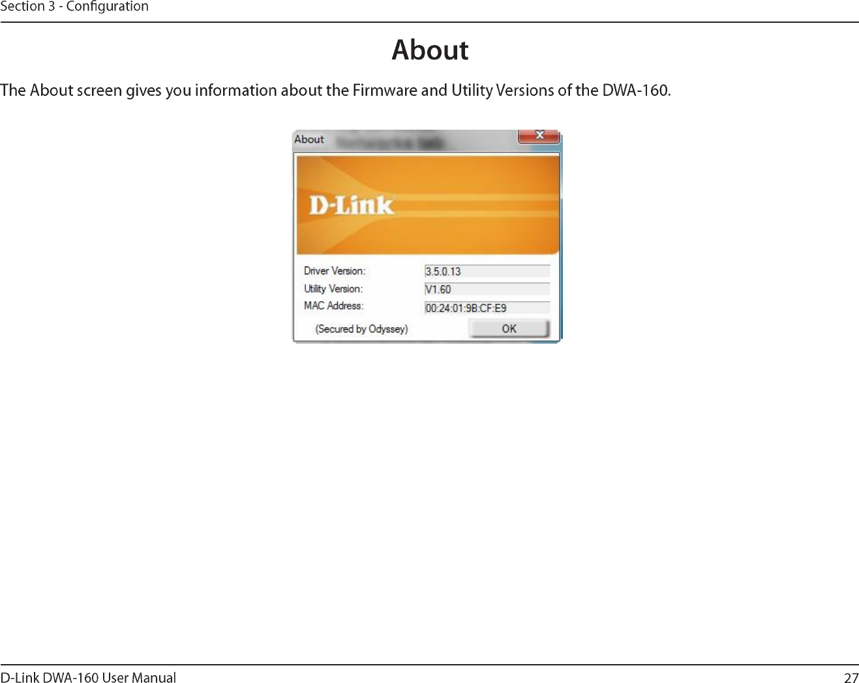The width and height of the screenshot is (859, 683).
Task: Click the "(Secured by Odyssey)" text
Action: point(361,329)
